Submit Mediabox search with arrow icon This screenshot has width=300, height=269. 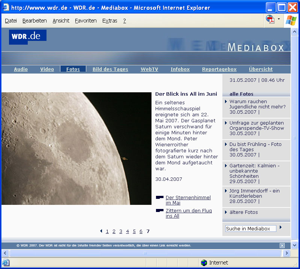(280, 227)
